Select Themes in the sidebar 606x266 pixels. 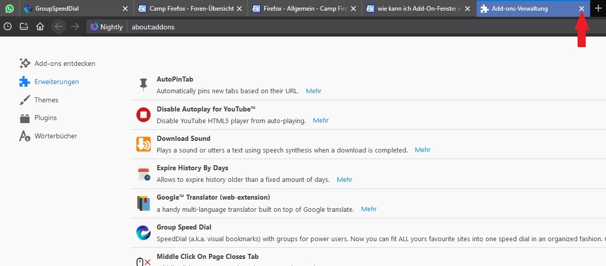(46, 100)
